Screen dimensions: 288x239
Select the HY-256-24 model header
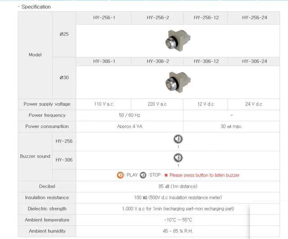point(254,18)
